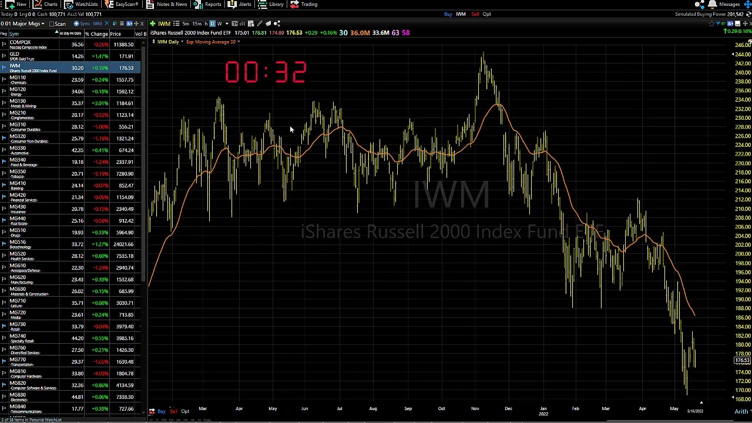
Task: Click the 5/19/2022 date label
Action: tap(695, 411)
